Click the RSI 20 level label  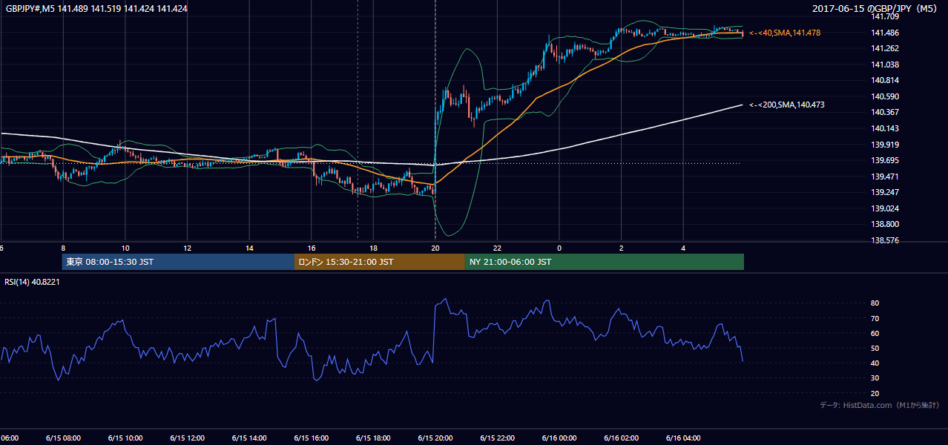875,393
